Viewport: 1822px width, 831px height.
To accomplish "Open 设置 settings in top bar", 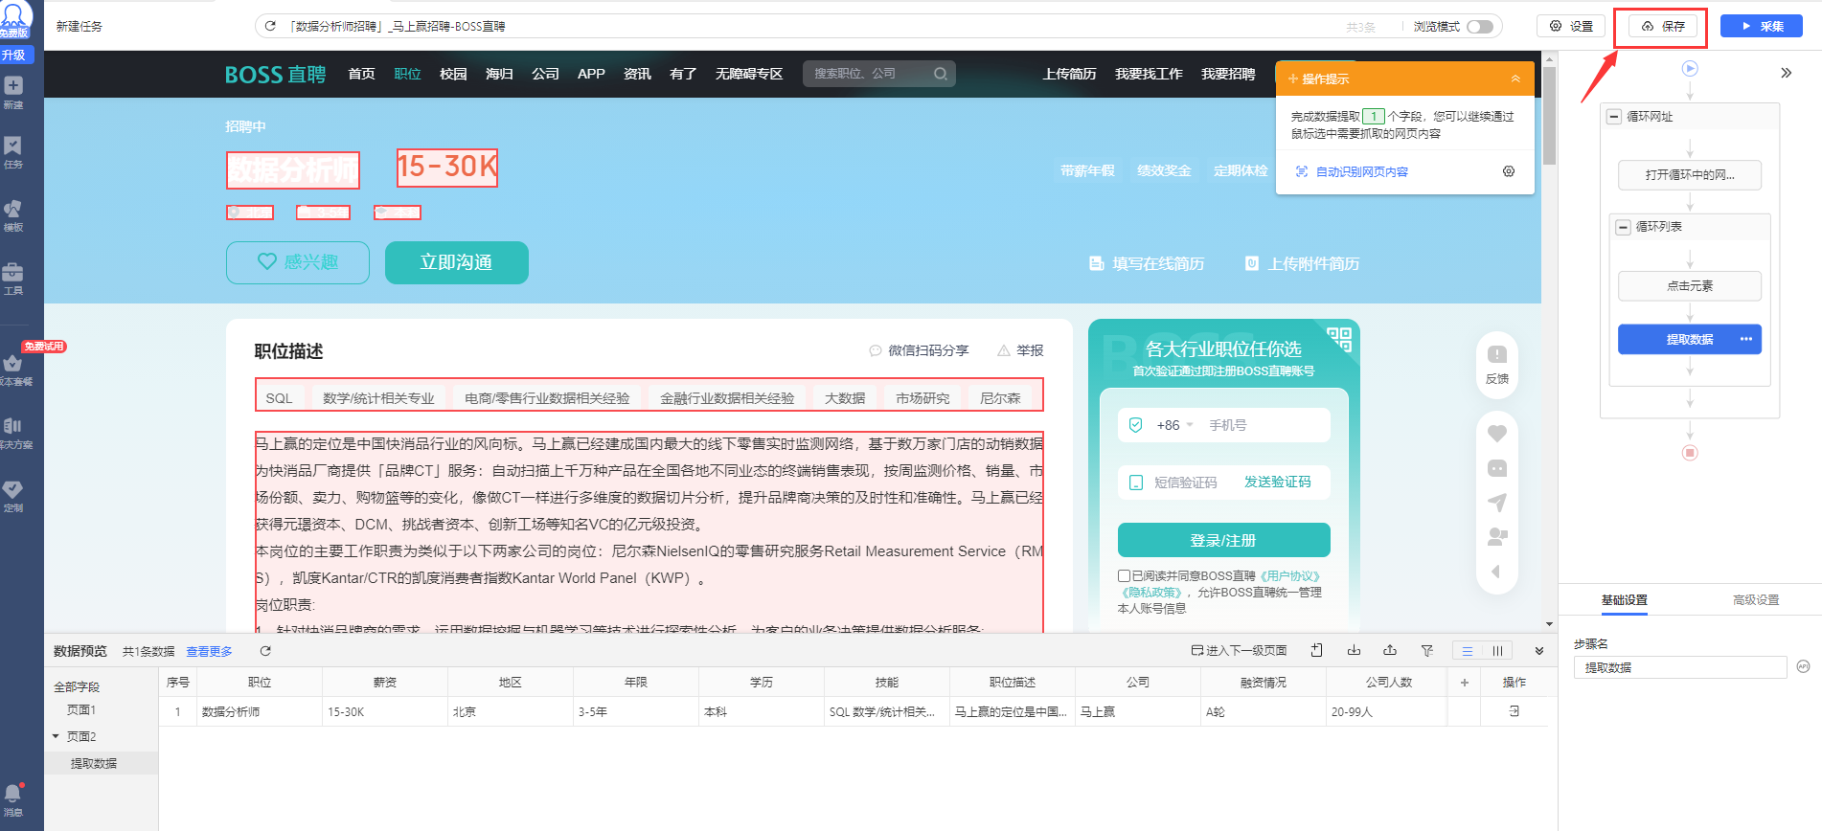I will [x=1571, y=27].
